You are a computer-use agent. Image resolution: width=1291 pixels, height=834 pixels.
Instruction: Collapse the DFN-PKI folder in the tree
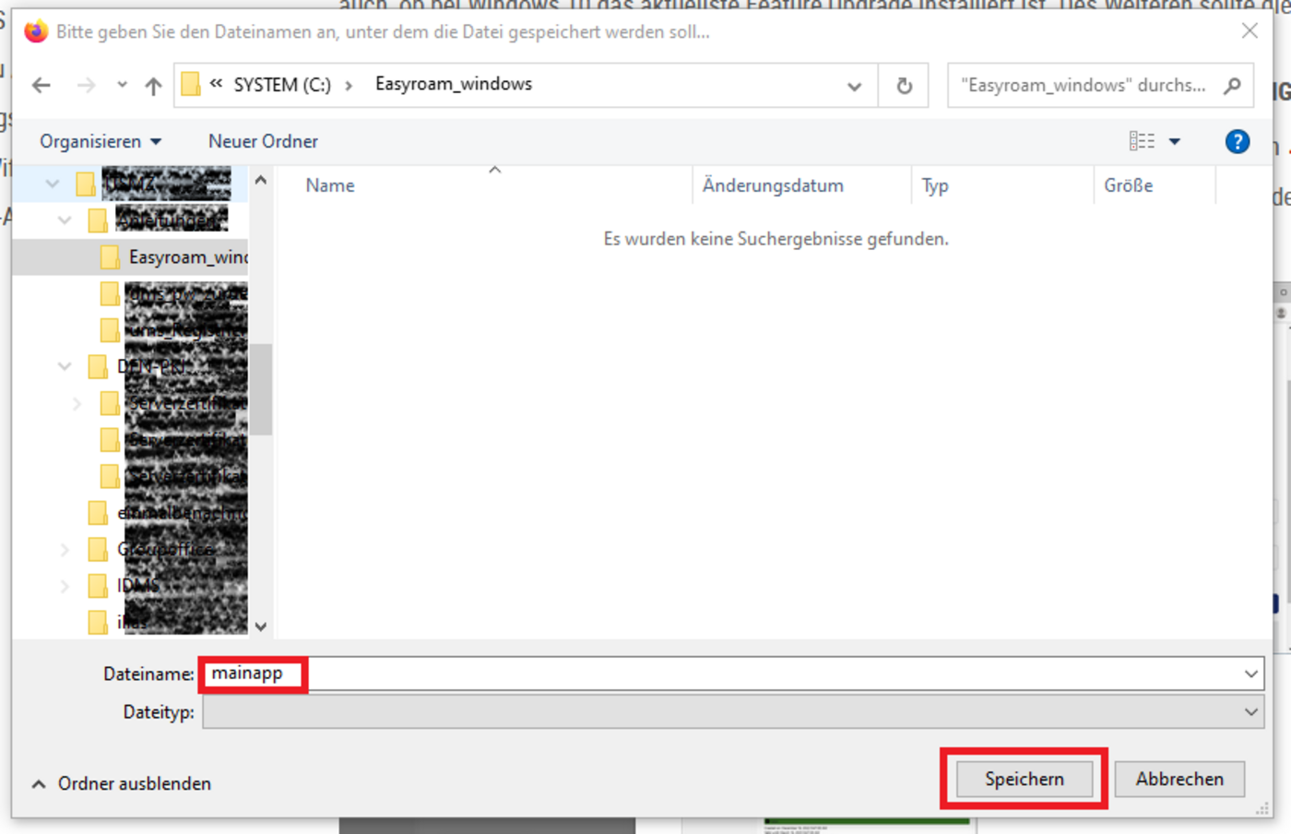pos(65,366)
